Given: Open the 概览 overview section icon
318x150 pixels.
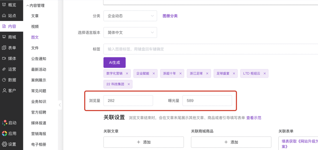Looking at the screenshot, I should click(x=4, y=5).
